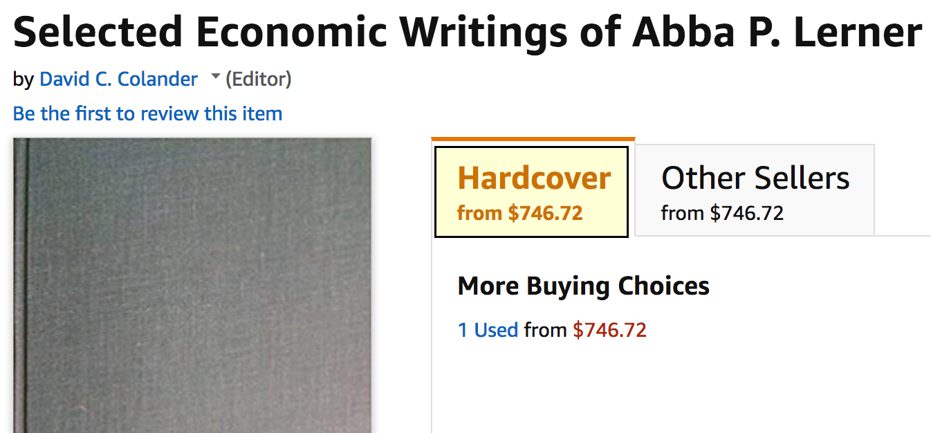Open David C. Colander author link
The width and height of the screenshot is (931, 433).
(x=118, y=80)
